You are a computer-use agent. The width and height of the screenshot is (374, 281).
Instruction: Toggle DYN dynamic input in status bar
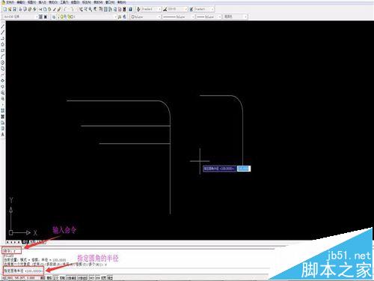pos(97,278)
